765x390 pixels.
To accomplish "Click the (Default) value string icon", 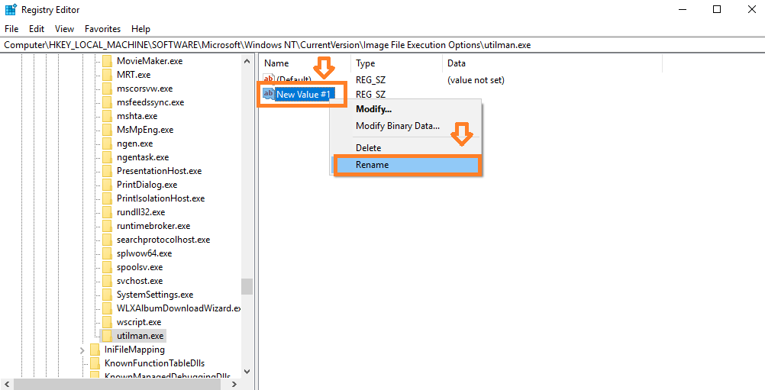I will (x=268, y=79).
